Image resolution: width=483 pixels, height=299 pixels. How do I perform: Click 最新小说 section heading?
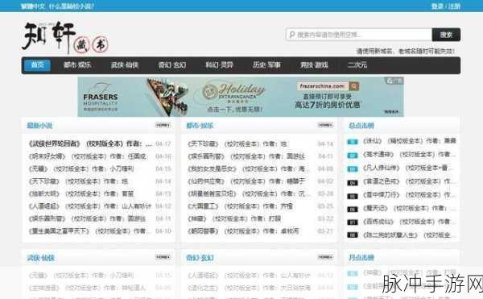pos(39,126)
